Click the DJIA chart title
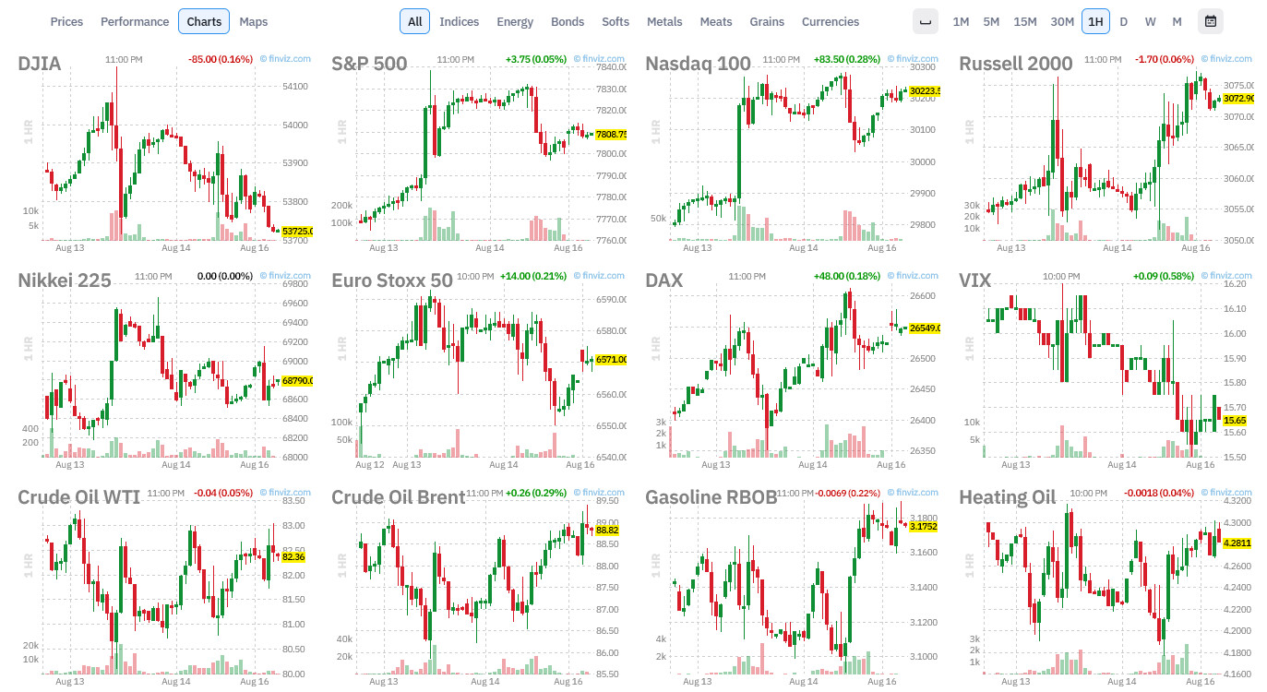 pos(40,64)
